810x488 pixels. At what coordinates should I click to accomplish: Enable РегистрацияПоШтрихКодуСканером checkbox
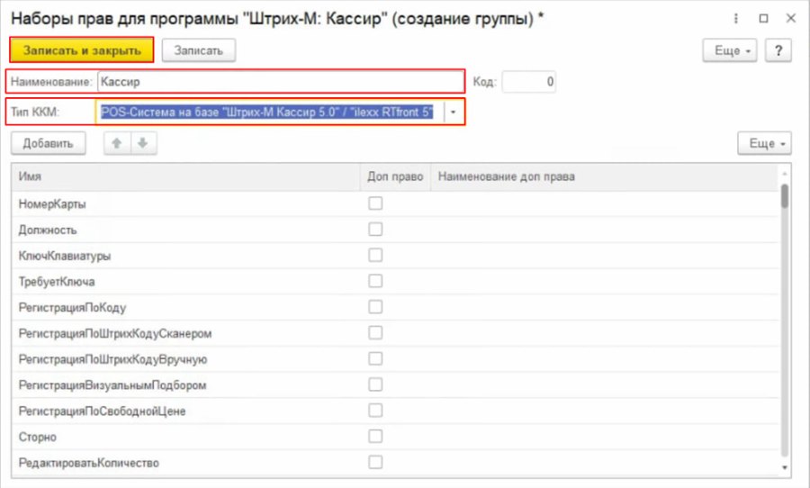pyautogui.click(x=375, y=332)
